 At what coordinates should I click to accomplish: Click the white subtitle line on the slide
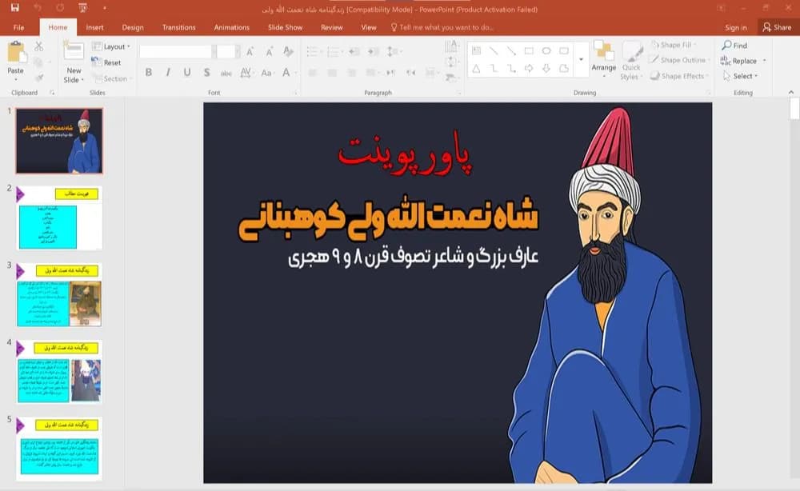(414, 257)
